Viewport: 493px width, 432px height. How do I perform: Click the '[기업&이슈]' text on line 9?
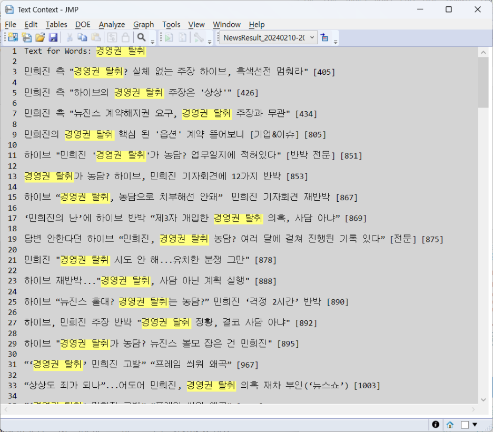[274, 134]
